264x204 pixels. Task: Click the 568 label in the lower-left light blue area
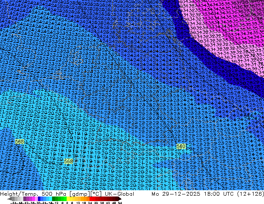click(x=69, y=161)
